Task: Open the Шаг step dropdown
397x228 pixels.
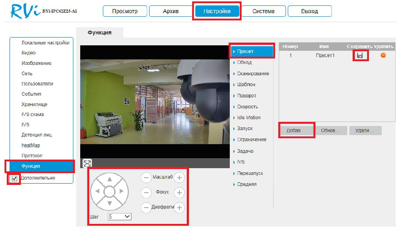Action: [x=120, y=217]
